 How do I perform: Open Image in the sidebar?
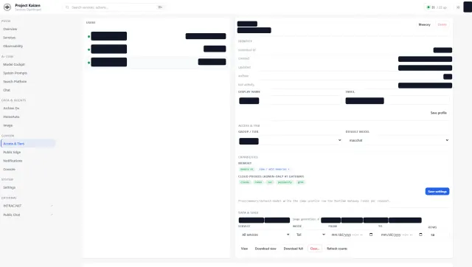pyautogui.click(x=8, y=125)
